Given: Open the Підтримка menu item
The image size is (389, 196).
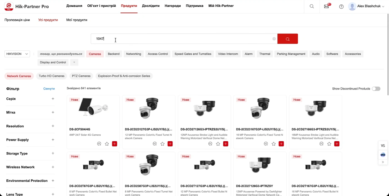Looking at the screenshot, I should (x=194, y=6).
